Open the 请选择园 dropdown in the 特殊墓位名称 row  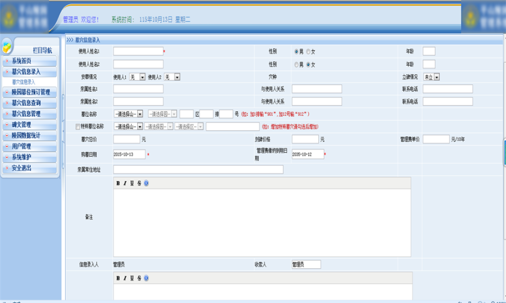159,127
